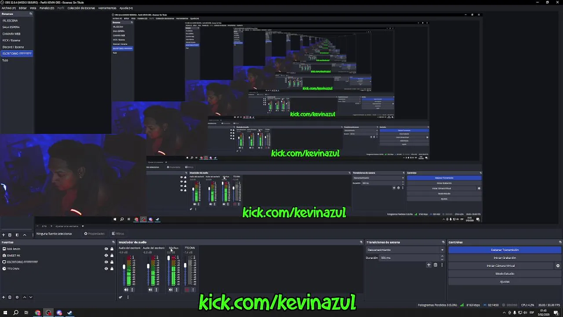Undock the Controles panel

560,242
